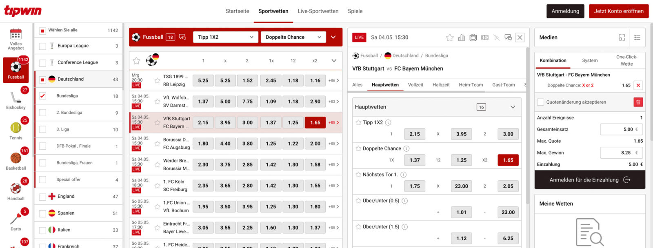The height and width of the screenshot is (248, 653).
Task: Star the 1. FC Köln vs SC Freiburg match
Action: point(157,186)
